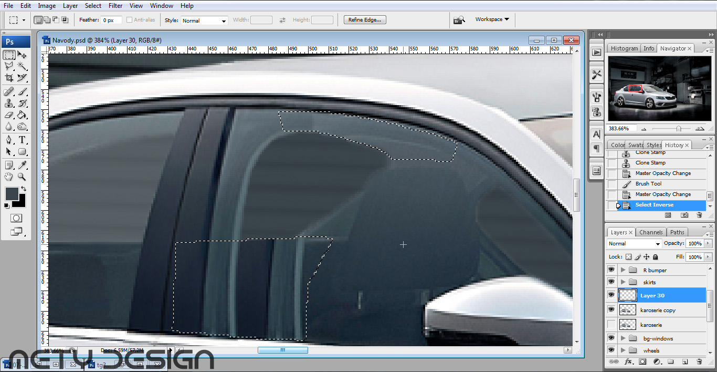This screenshot has height=372, width=717.
Task: Open the Paragraph panel icon
Action: 596,149
